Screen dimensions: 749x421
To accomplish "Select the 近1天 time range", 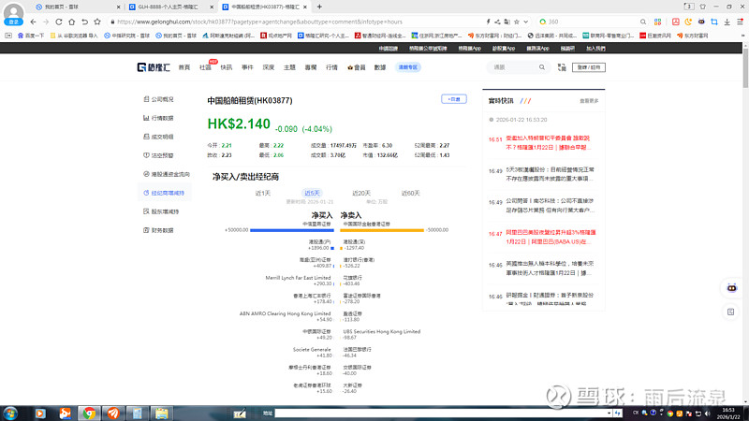I will click(x=263, y=193).
